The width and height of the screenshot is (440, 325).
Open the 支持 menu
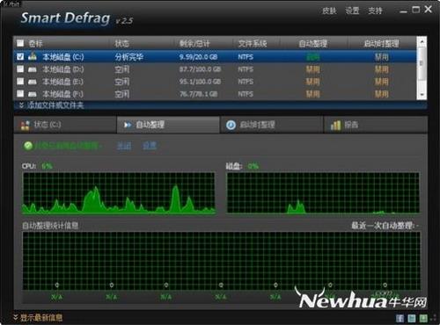click(375, 11)
